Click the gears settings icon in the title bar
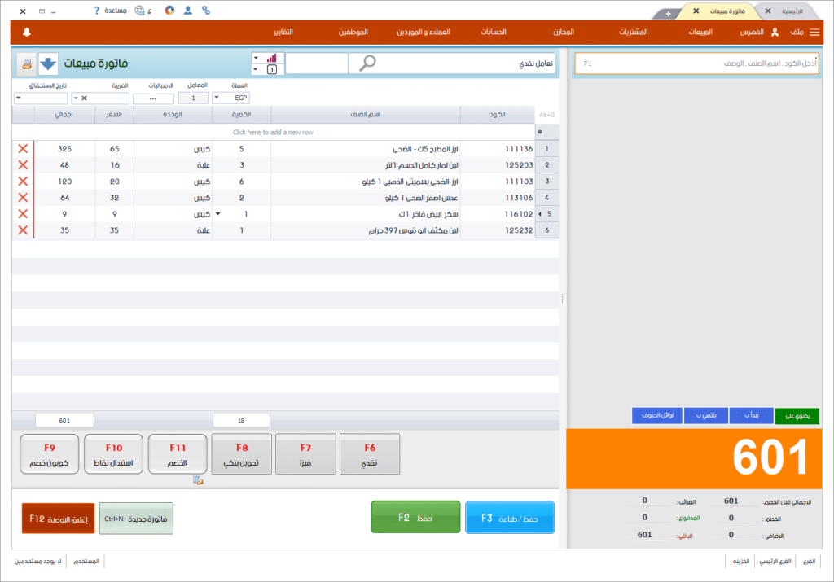Image resolution: width=834 pixels, height=582 pixels. tap(206, 11)
